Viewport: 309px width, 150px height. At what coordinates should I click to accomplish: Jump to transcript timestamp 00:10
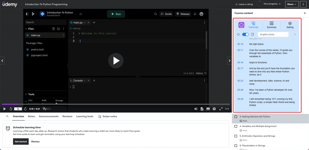coord(240,44)
